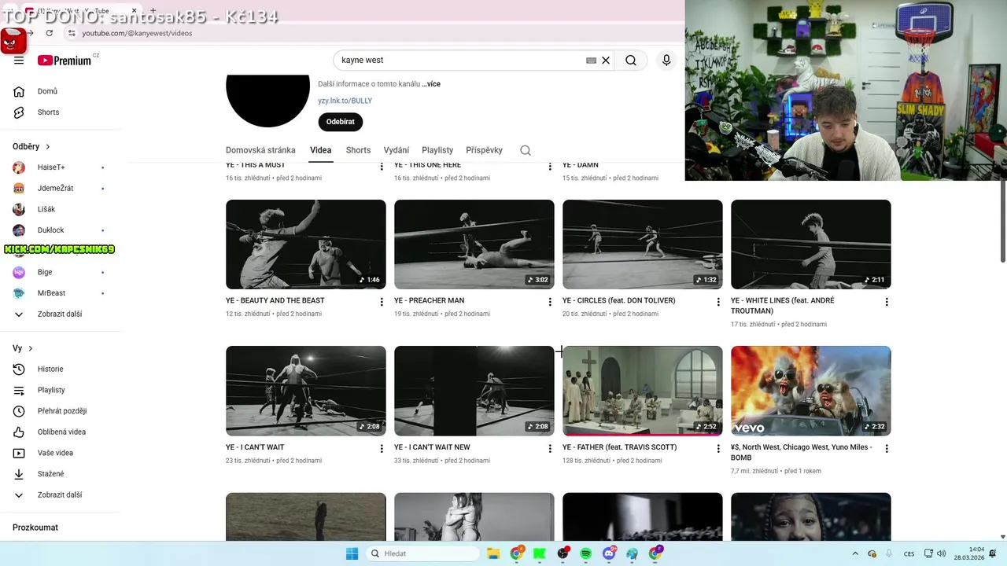1007x566 pixels.
Task: Open Discord from the taskbar
Action: (609, 553)
